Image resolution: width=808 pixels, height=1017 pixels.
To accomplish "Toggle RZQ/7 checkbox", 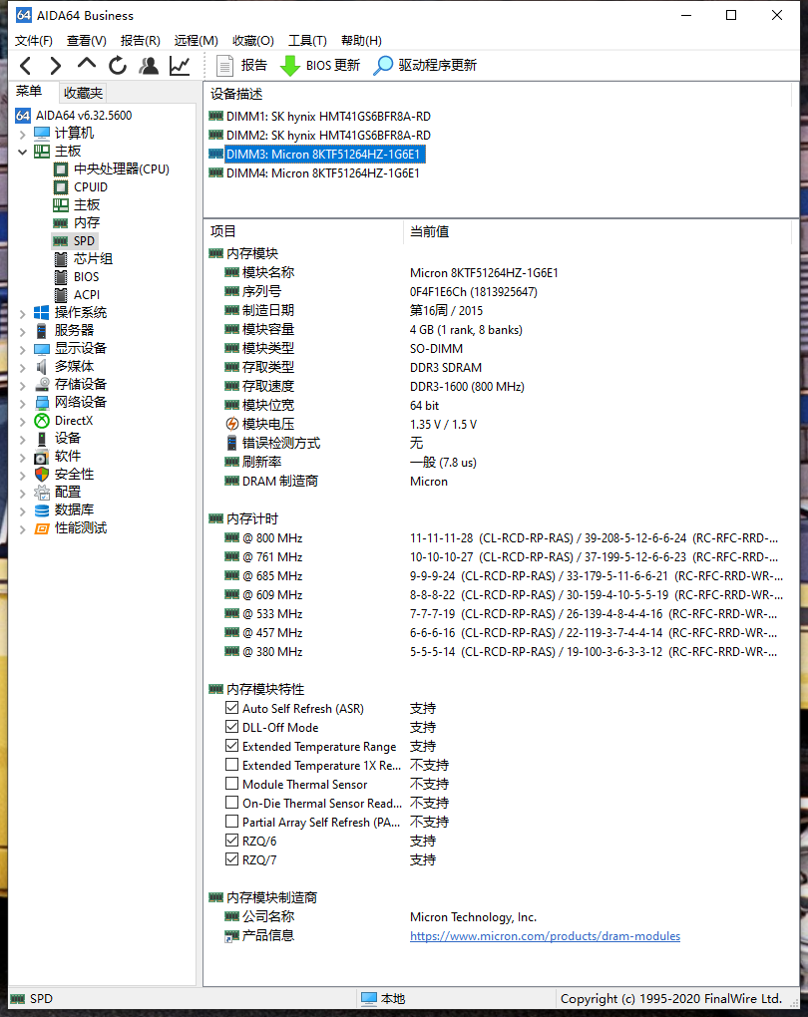I will [x=231, y=858].
